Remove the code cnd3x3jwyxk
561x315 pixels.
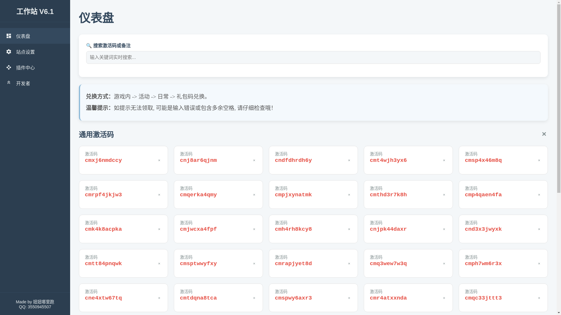539,229
